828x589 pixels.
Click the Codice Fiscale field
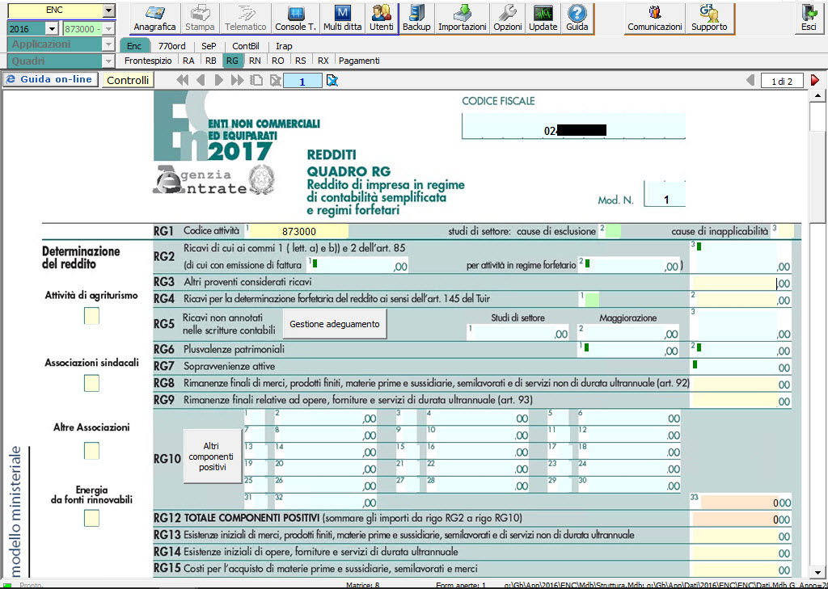tap(573, 126)
